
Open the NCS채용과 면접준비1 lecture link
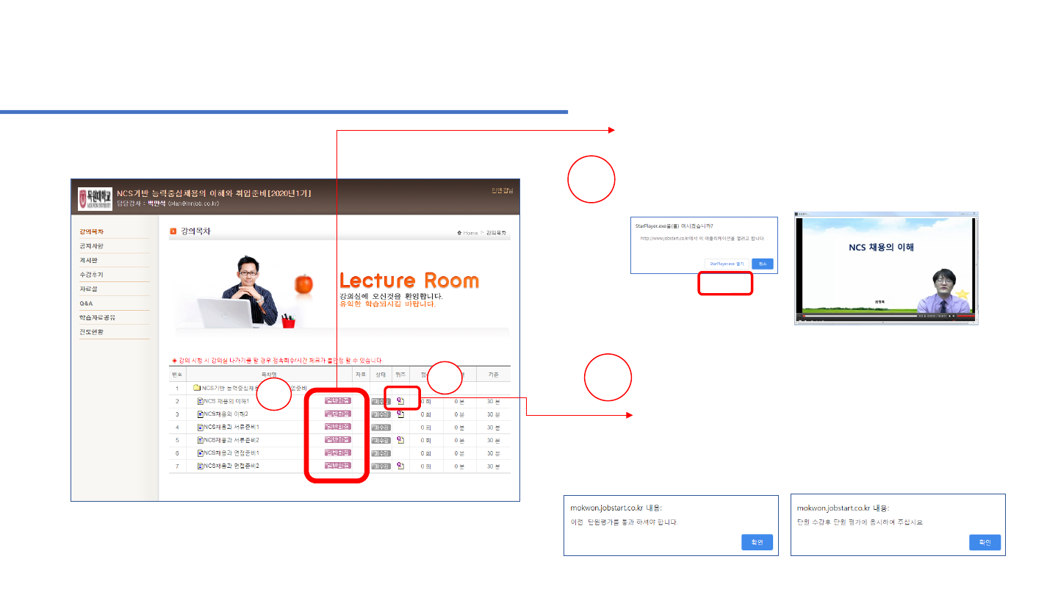(226, 453)
